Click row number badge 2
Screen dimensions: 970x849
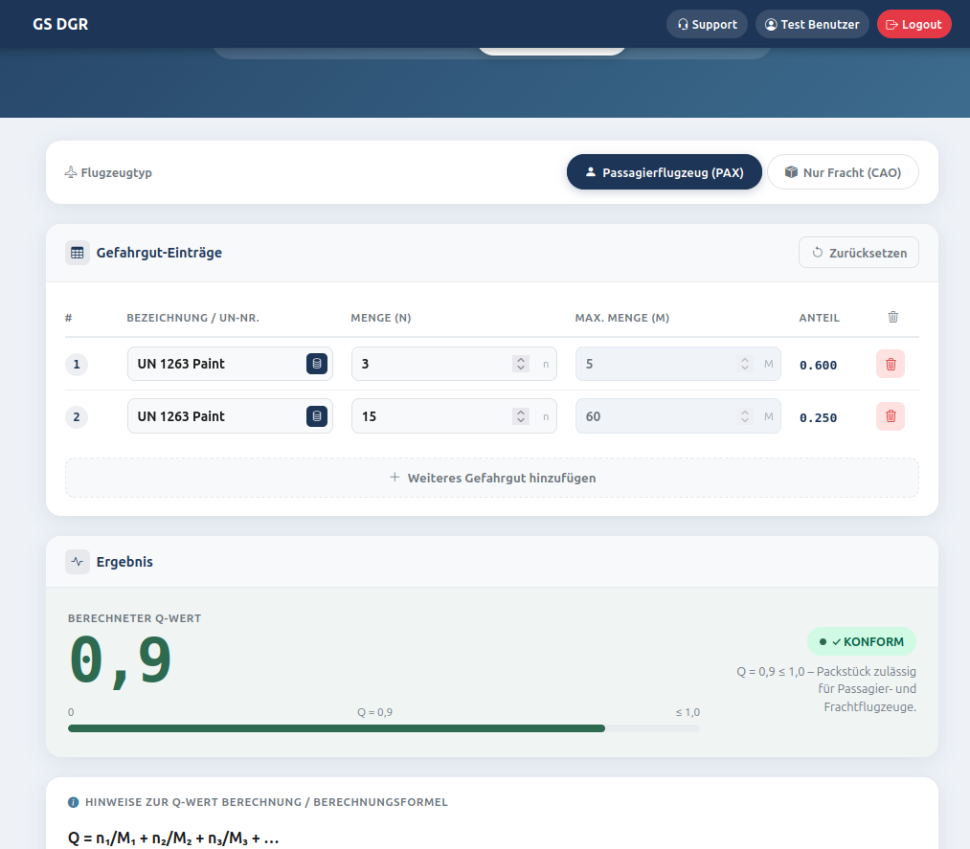point(77,416)
